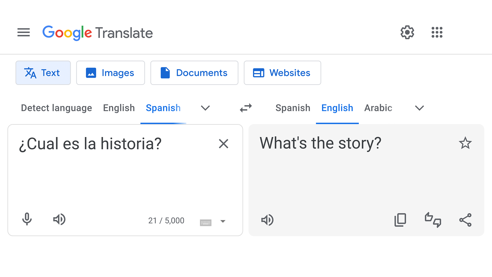
Task: Share the translation
Action: [465, 220]
